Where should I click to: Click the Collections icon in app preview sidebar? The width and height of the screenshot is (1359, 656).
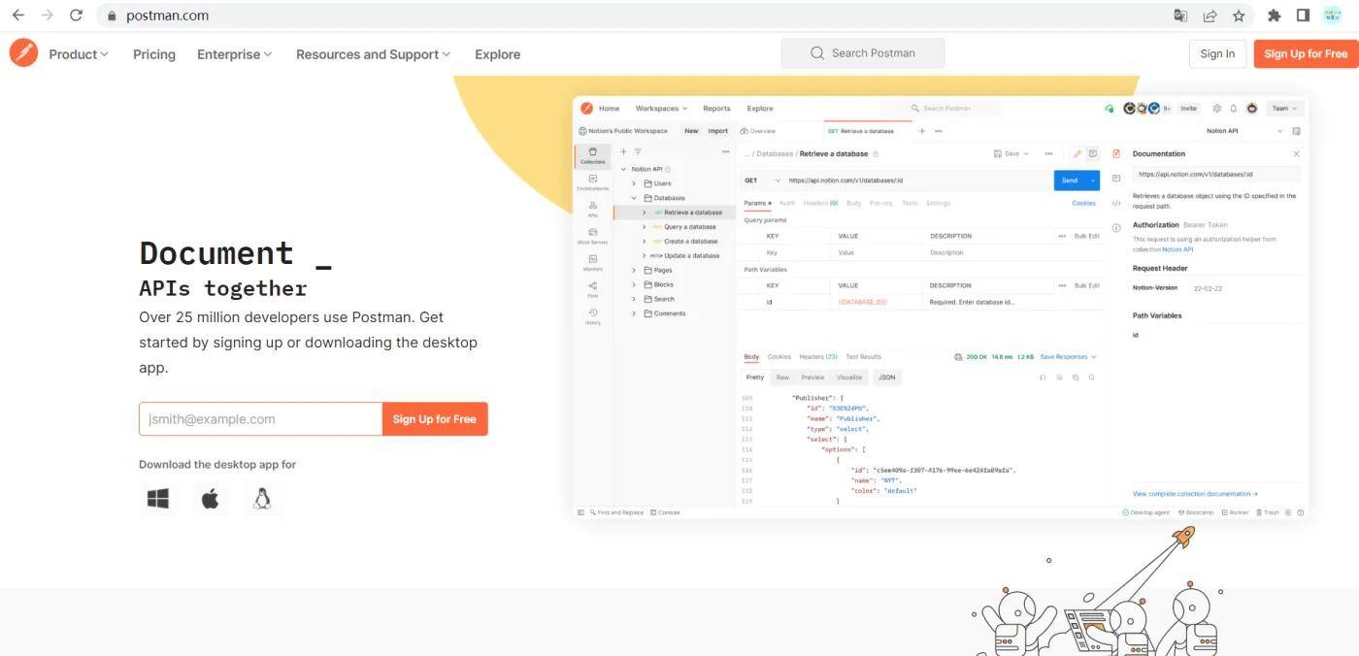[x=593, y=155]
